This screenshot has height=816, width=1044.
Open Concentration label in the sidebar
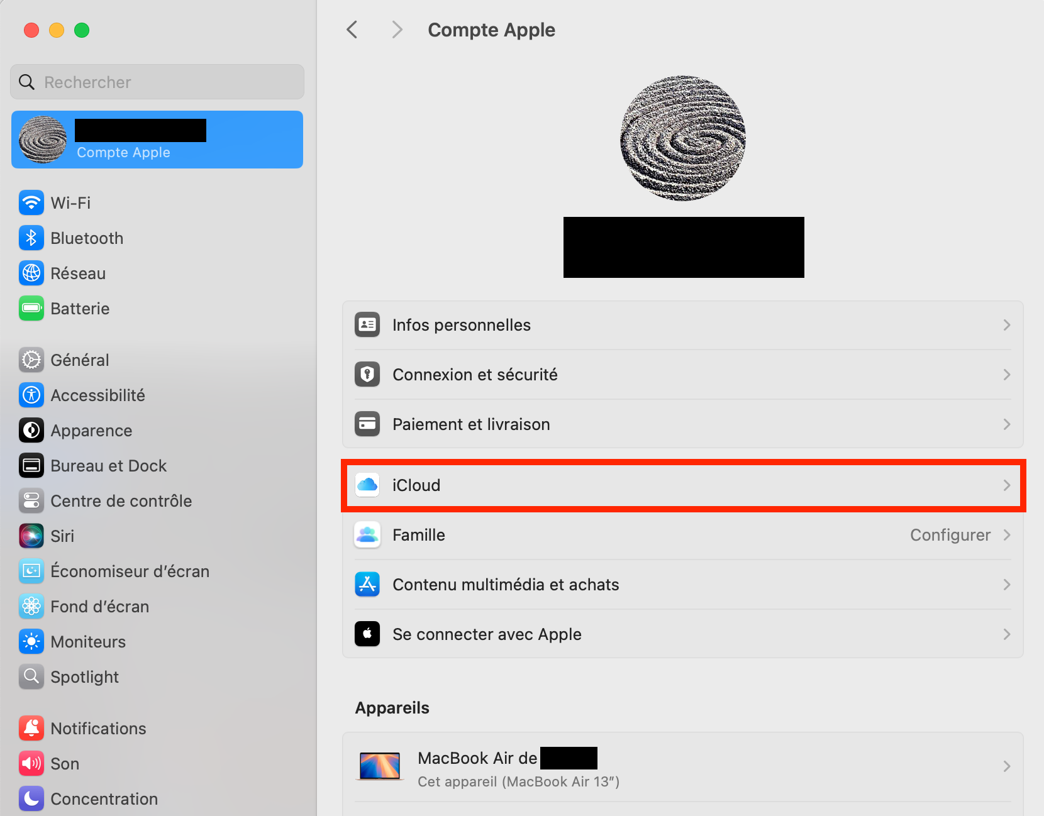pos(104,799)
